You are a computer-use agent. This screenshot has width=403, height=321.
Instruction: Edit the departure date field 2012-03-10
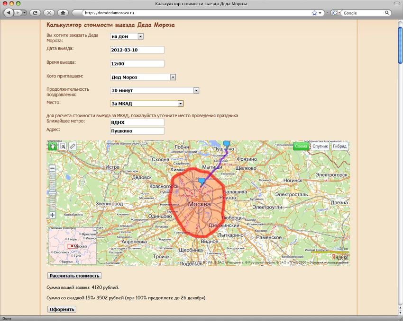tap(137, 50)
